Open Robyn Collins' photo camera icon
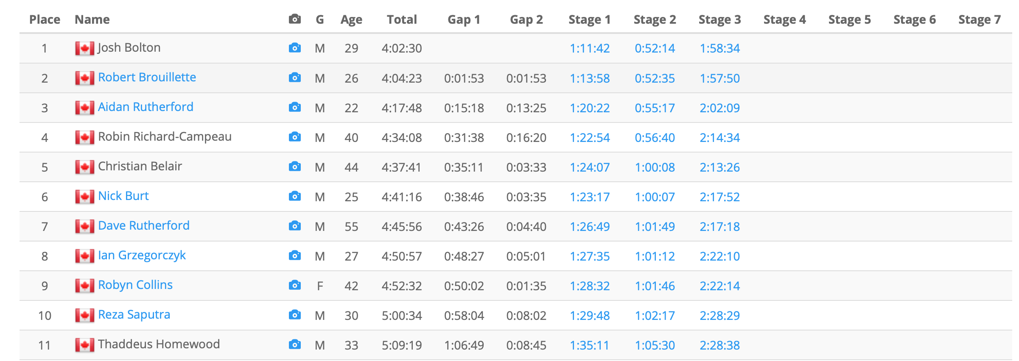Screen dimensions: 1019x361 coord(294,285)
